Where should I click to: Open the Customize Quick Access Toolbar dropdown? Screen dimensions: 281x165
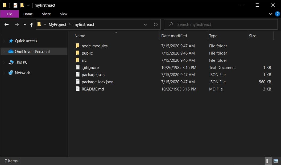(x=28, y=6)
